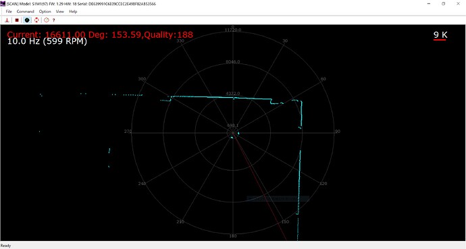This screenshot has height=249, width=466.
Task: Click the Ready status bar text
Action: (x=5, y=246)
